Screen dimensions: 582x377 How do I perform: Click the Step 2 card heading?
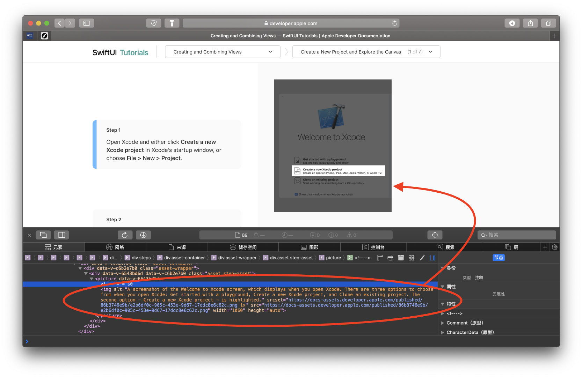click(114, 220)
